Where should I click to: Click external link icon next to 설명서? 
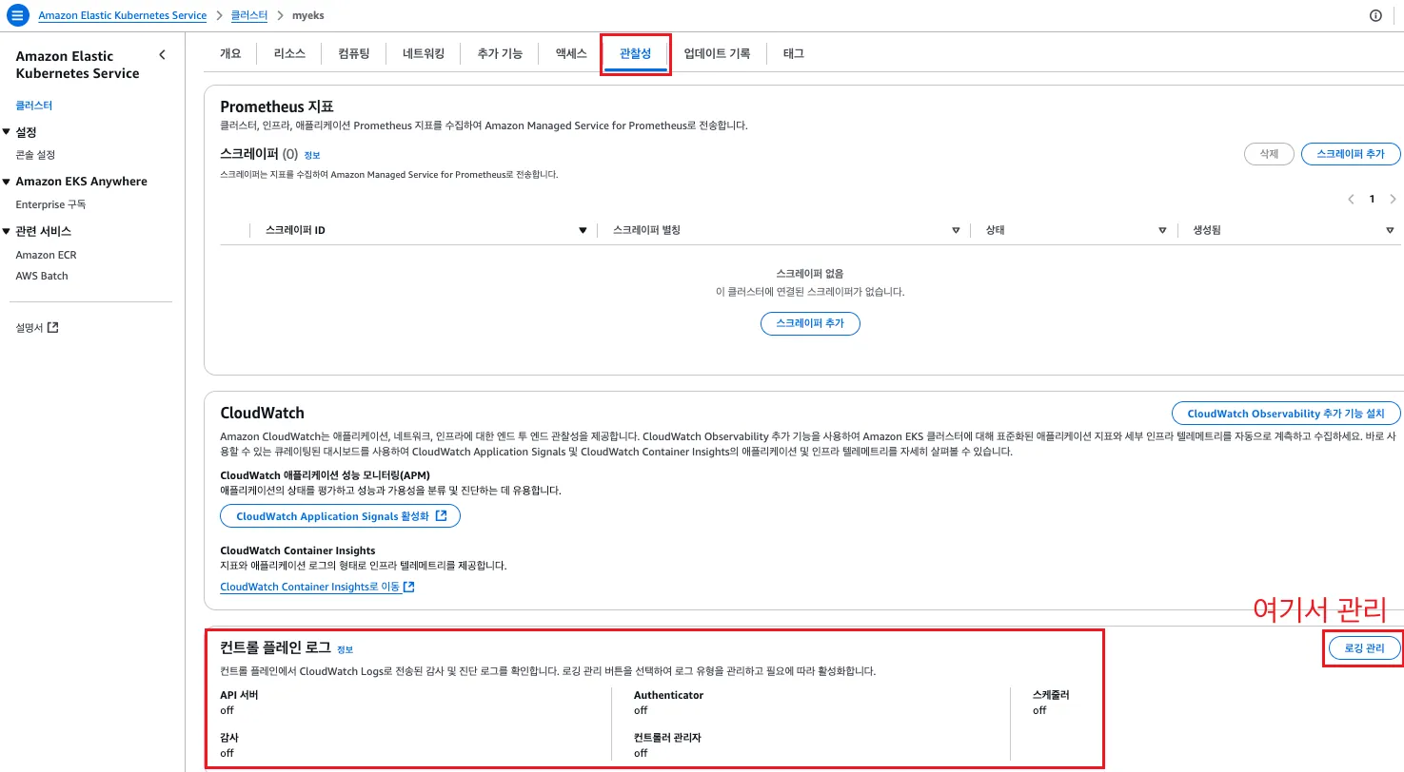click(53, 327)
